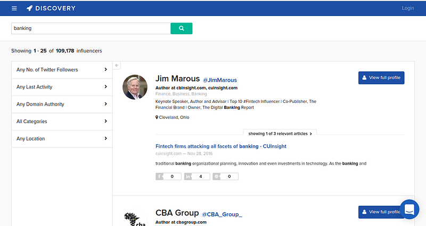The height and width of the screenshot is (226, 426).
Task: Click 'Author at cbinsight.com, cuinsight.com' text
Action: [196, 88]
